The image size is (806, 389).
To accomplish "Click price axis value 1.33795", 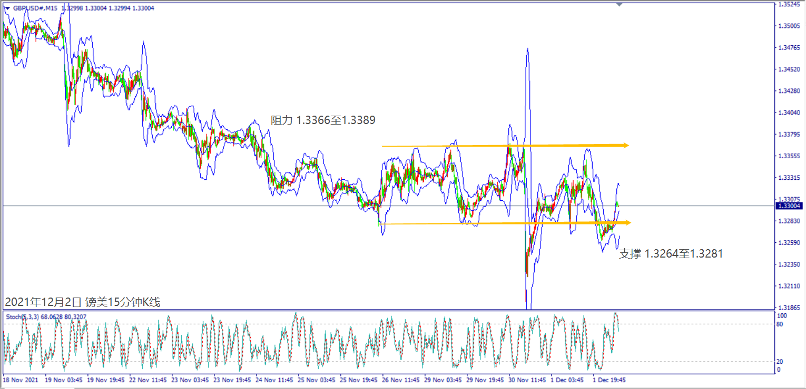I will click(789, 135).
